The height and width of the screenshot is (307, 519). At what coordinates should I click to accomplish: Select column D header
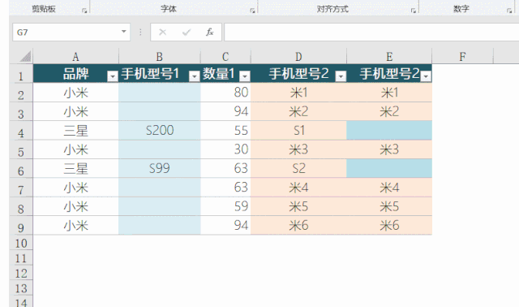[x=298, y=57]
